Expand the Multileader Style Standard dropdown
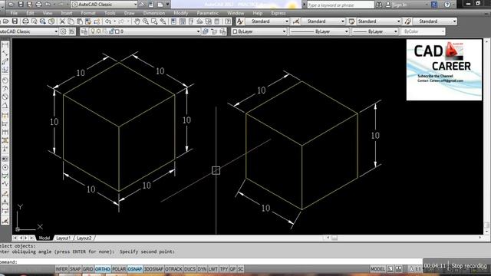Viewport: 491px width, 276px height. coord(454,21)
